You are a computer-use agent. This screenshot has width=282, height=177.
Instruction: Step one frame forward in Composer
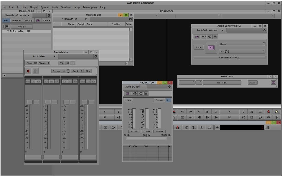coord(207,112)
